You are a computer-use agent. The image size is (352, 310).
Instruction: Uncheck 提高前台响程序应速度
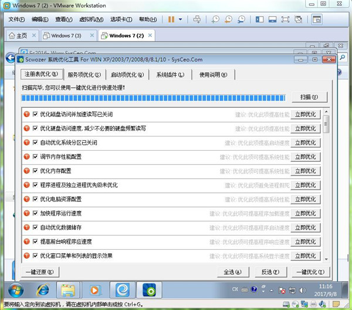(35, 241)
